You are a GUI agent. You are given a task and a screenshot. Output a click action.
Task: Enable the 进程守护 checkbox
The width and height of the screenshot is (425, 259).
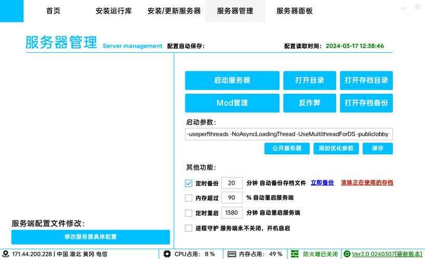(189, 228)
